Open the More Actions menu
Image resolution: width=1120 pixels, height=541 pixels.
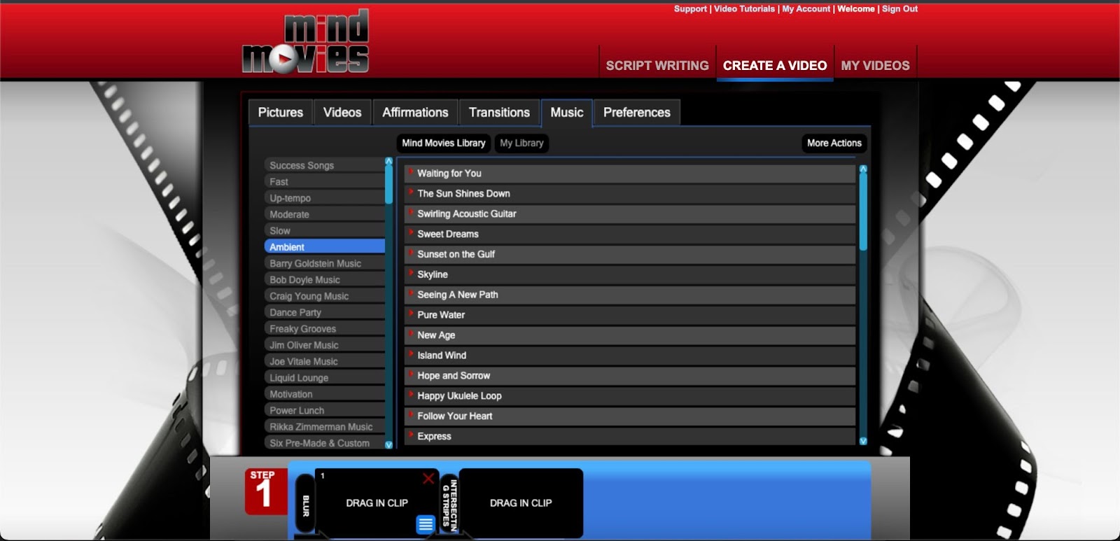[834, 143]
